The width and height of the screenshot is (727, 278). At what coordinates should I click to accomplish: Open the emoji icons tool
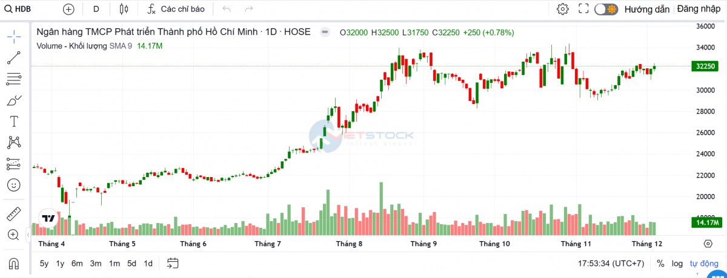pyautogui.click(x=14, y=185)
